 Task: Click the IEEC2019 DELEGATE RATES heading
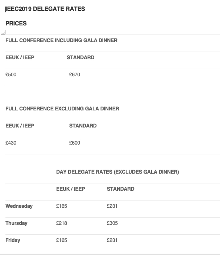click(x=45, y=9)
